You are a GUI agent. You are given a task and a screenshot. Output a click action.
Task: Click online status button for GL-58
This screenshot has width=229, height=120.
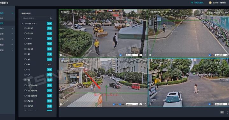50,33
